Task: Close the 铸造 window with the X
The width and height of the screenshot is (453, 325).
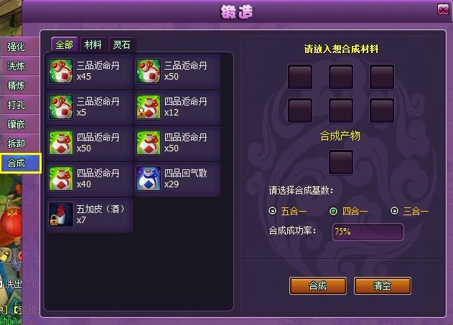Action: click(x=443, y=10)
